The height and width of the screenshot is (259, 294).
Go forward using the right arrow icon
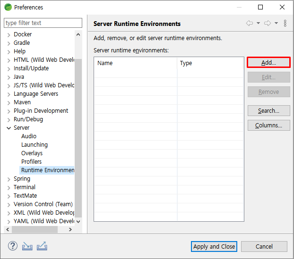[x=268, y=23]
